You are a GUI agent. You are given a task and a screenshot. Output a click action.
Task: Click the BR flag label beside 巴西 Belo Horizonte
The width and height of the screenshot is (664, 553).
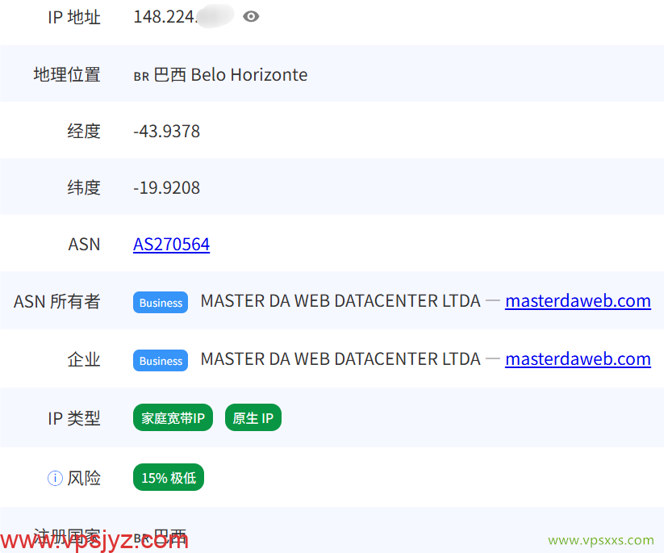coord(140,76)
